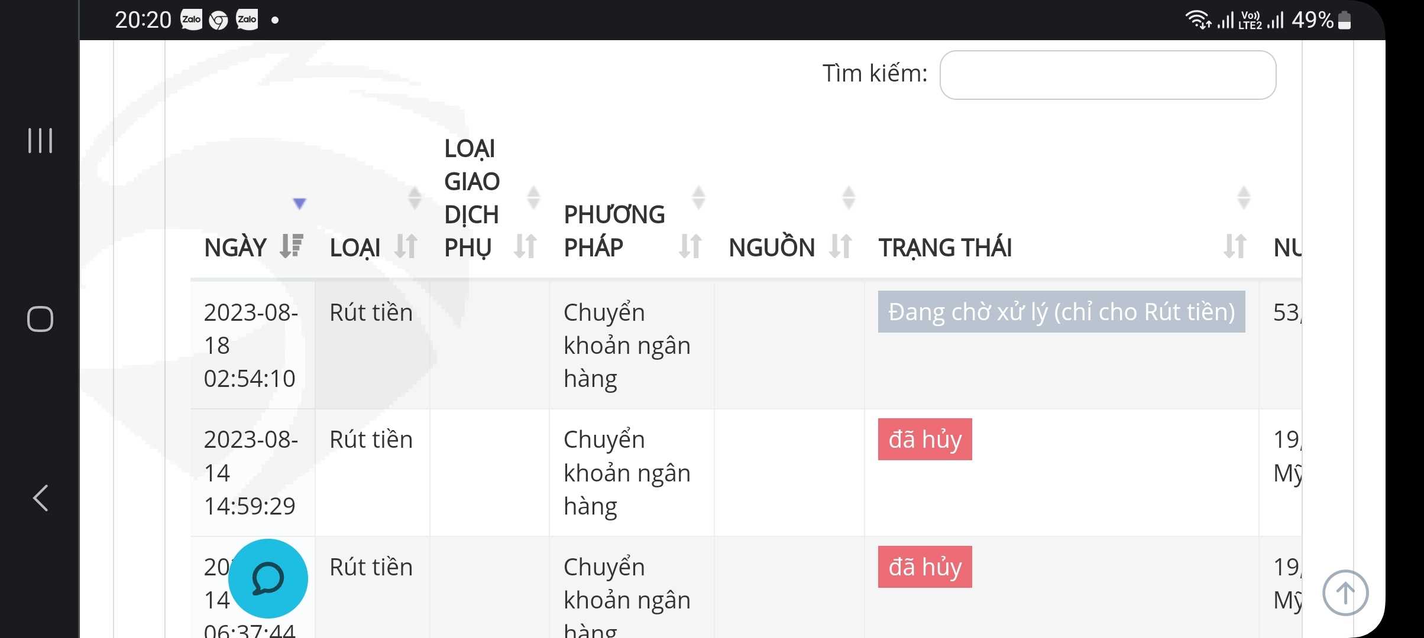This screenshot has width=1424, height=638.
Task: Click the NGUỒN column sort icon
Action: 840,246
